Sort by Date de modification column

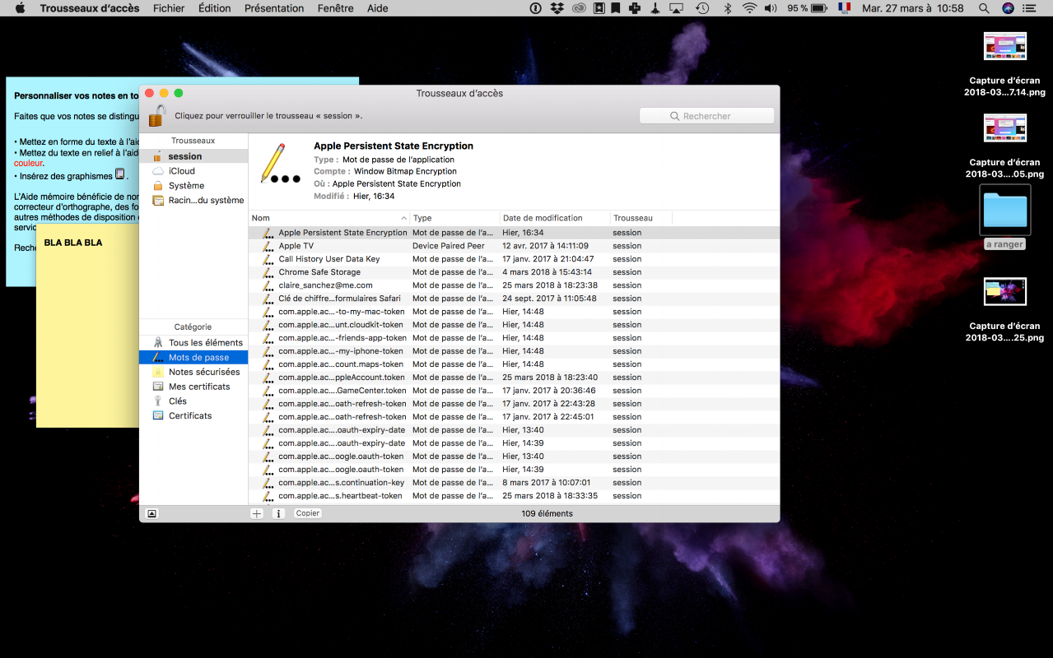(556, 218)
